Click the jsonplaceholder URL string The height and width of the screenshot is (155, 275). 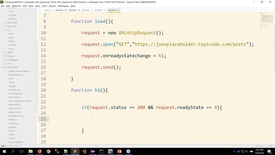click(190, 44)
